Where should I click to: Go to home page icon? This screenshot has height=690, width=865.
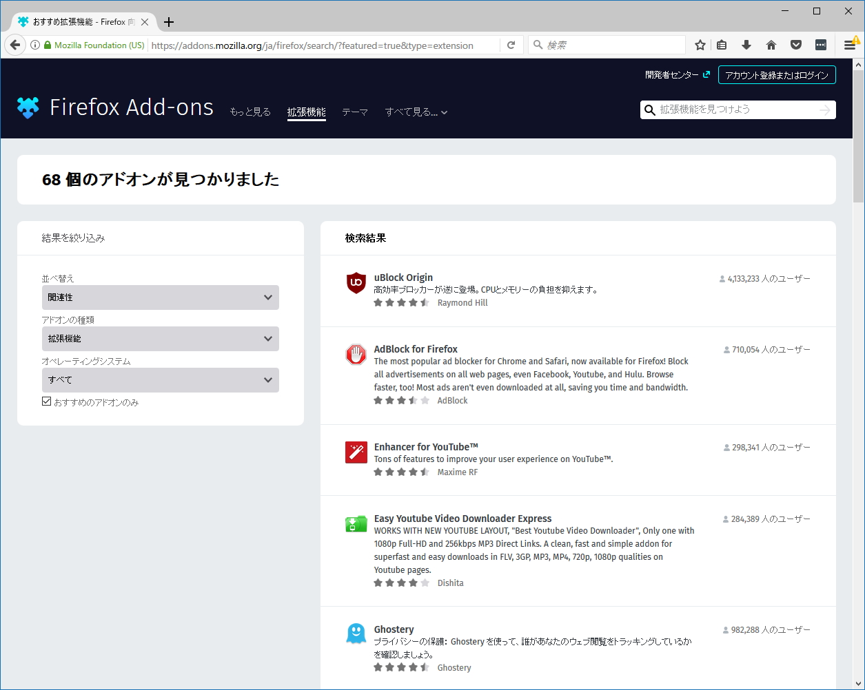(771, 45)
